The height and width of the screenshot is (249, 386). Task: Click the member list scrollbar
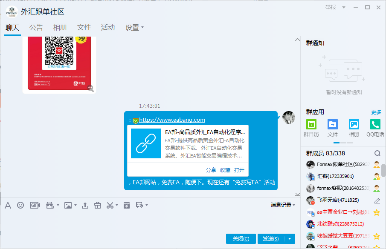point(383,170)
